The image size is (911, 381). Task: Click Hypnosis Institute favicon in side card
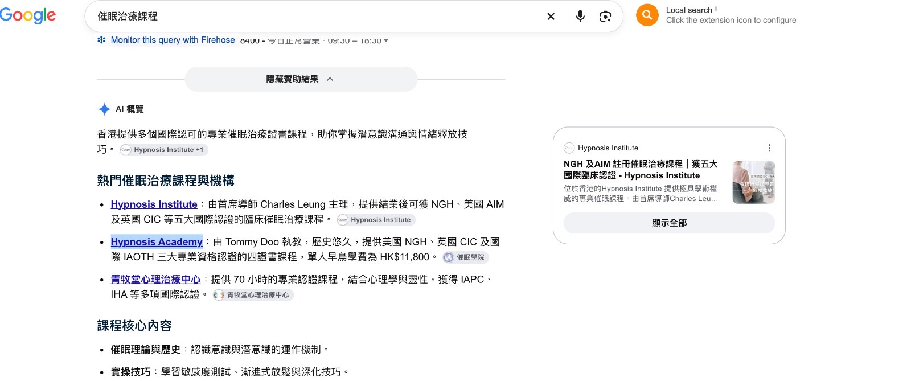point(569,148)
